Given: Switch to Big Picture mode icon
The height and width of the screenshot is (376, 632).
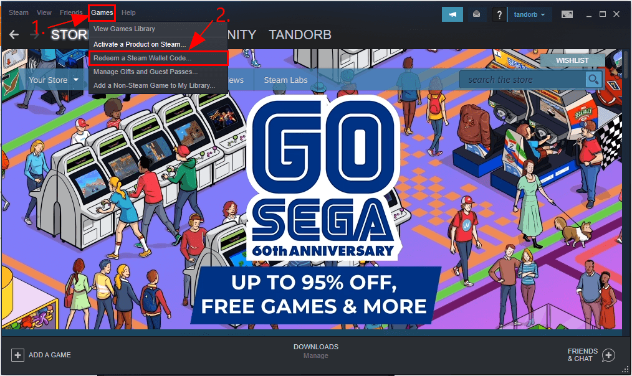Looking at the screenshot, I should [x=567, y=14].
